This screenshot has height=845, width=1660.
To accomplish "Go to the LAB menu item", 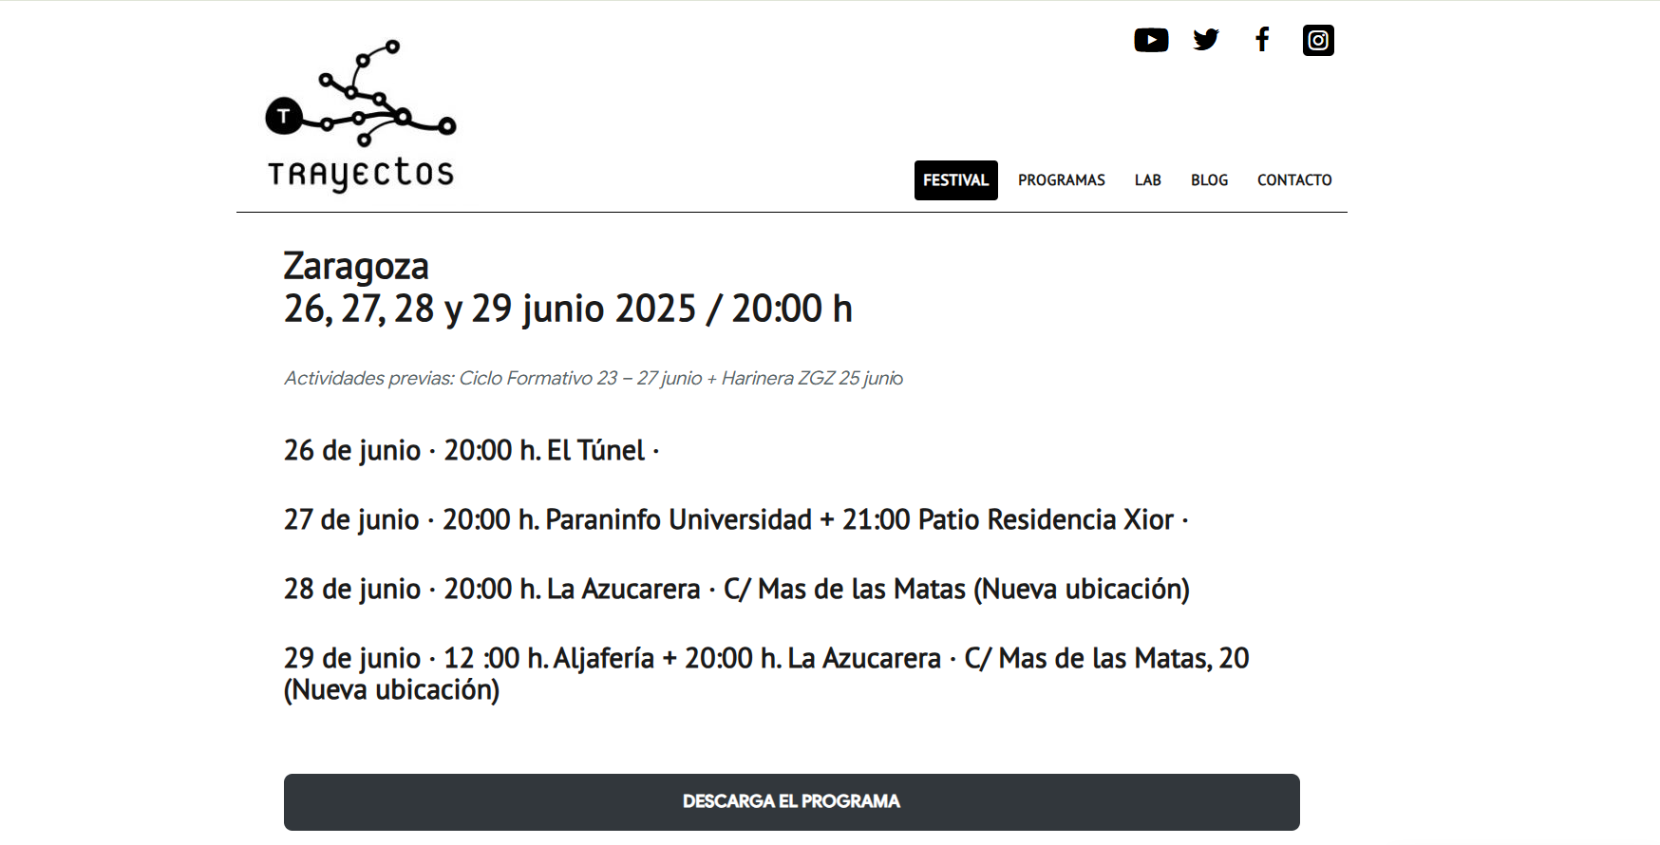I will [x=1148, y=180].
